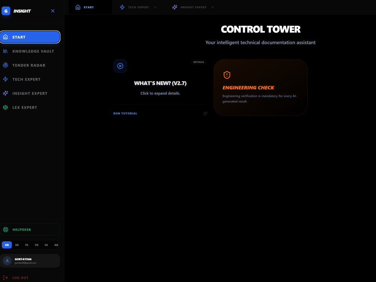Open the GORTATO66 user profile
376x282 pixels.
[x=30, y=261]
